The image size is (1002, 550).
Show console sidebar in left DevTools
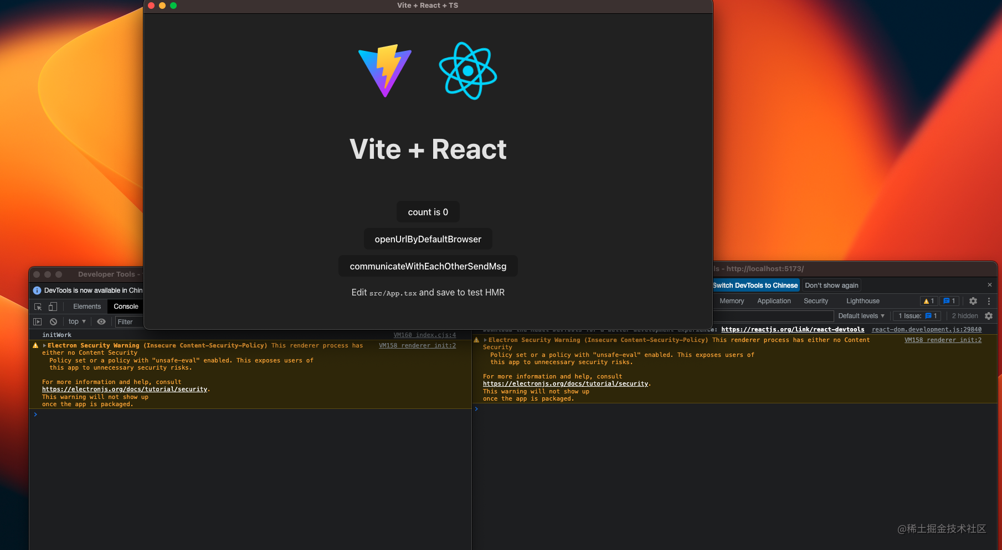[38, 321]
